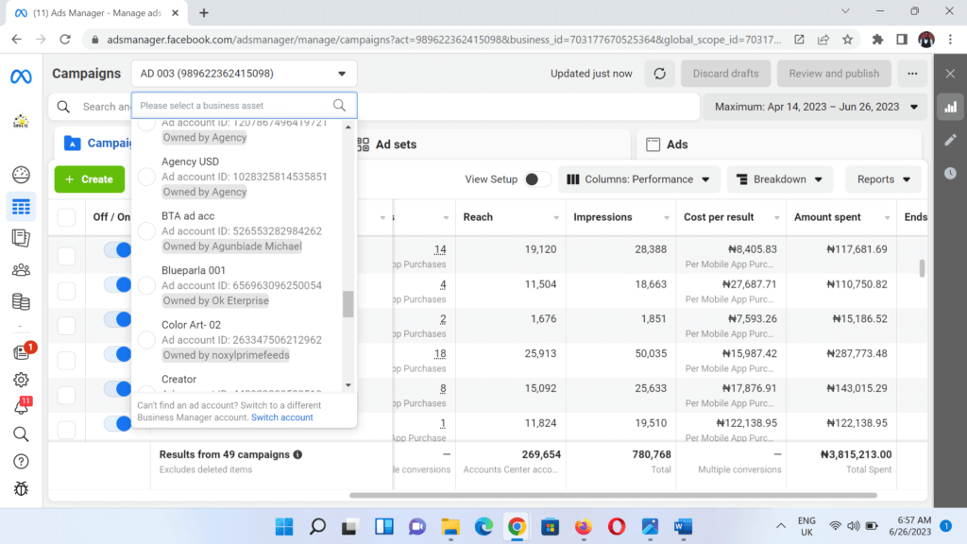Open the Columns: Performance dropdown

tap(638, 179)
